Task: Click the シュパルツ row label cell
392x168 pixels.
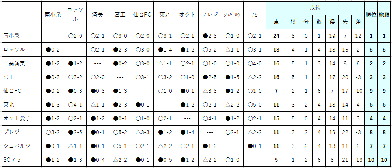Action: pyautogui.click(x=22, y=146)
